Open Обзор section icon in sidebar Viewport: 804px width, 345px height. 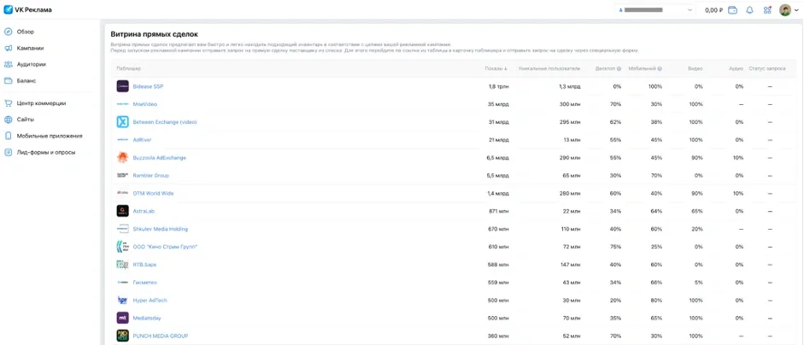(x=8, y=32)
